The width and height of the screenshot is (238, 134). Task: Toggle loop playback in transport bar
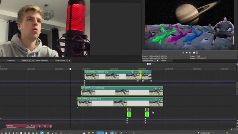pyautogui.click(x=6, y=133)
